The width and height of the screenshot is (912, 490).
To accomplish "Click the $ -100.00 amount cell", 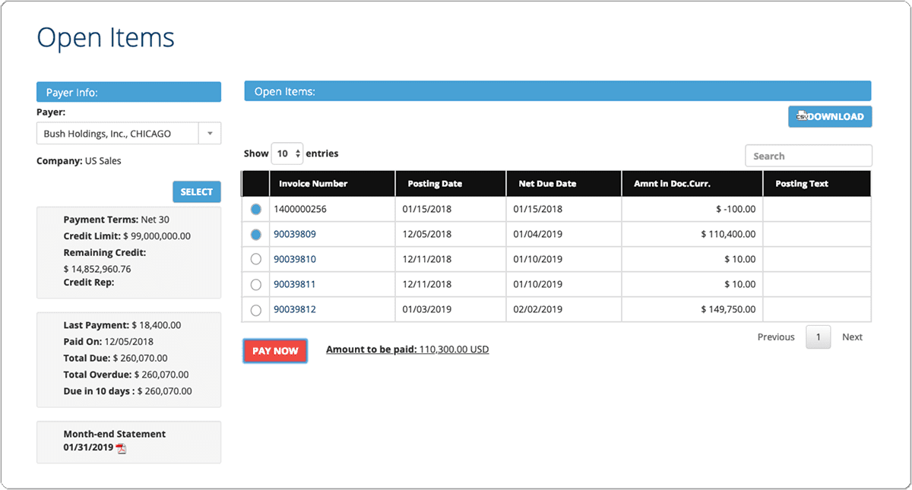I will 692,209.
